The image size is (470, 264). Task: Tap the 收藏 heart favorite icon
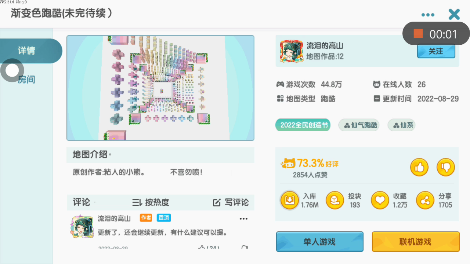click(380, 200)
